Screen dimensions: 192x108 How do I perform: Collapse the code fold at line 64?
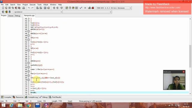[x=29, y=67]
